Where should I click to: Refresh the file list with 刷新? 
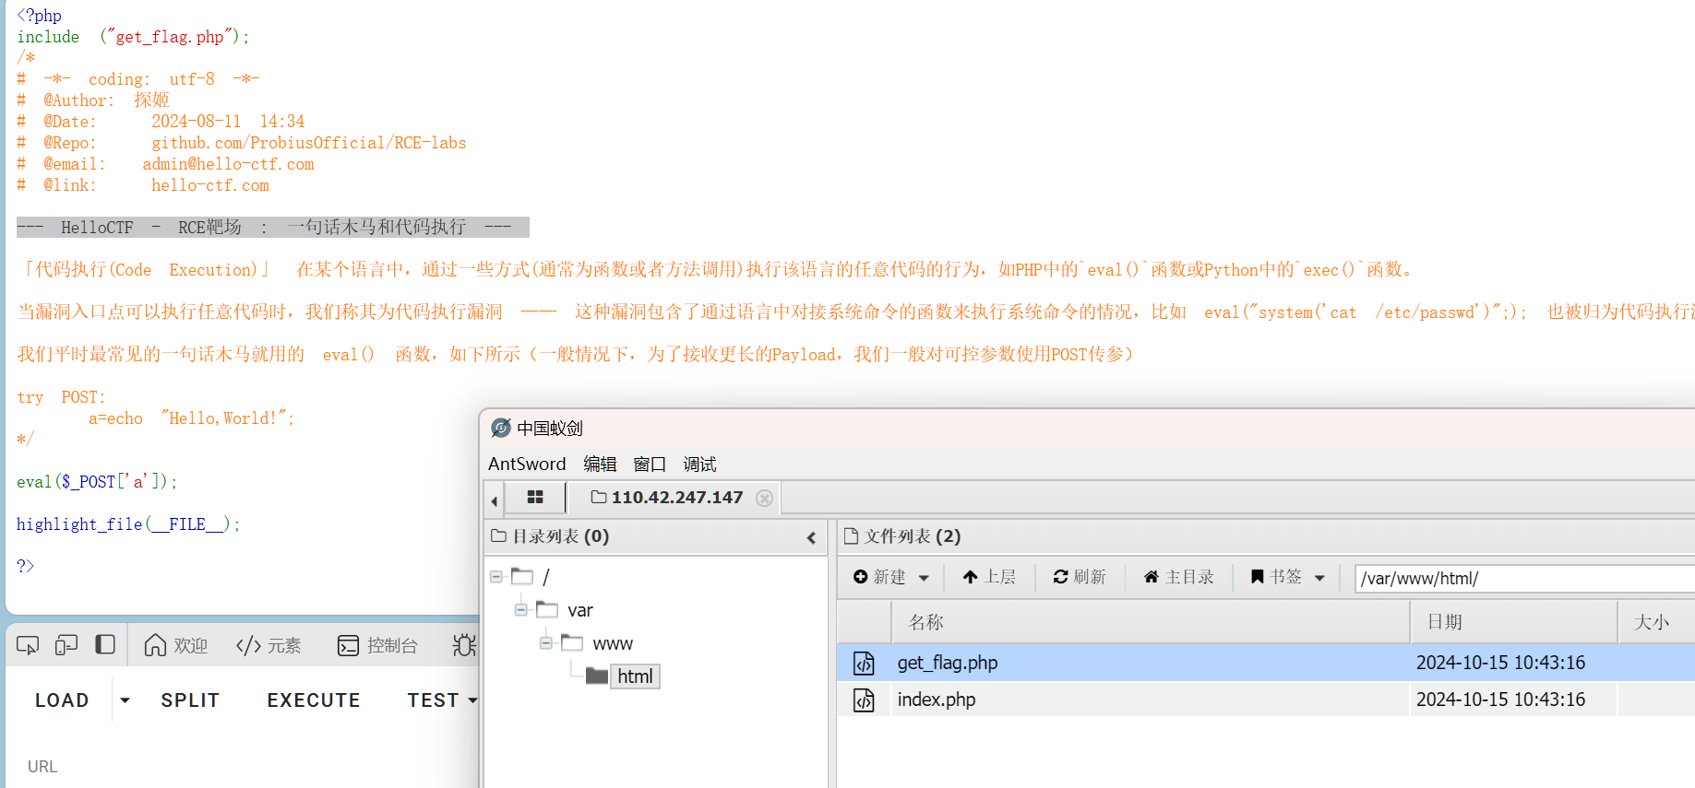coord(1080,577)
